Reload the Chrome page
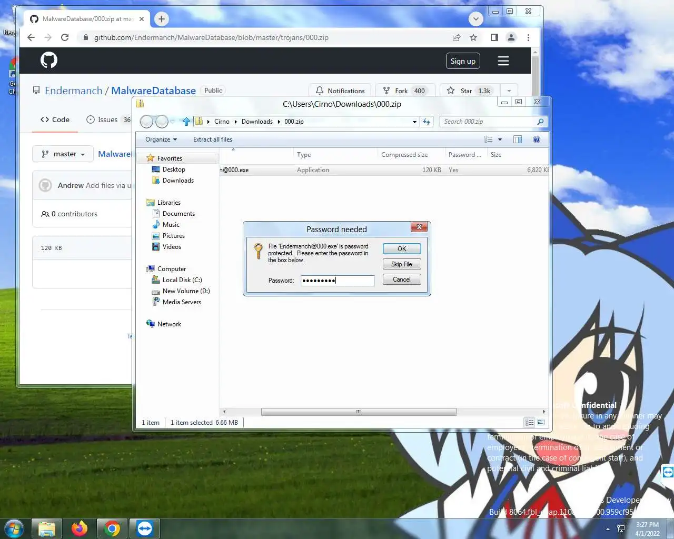 (65, 37)
